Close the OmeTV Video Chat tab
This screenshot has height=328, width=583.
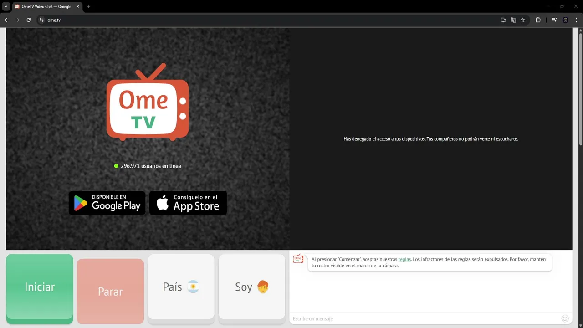click(78, 7)
